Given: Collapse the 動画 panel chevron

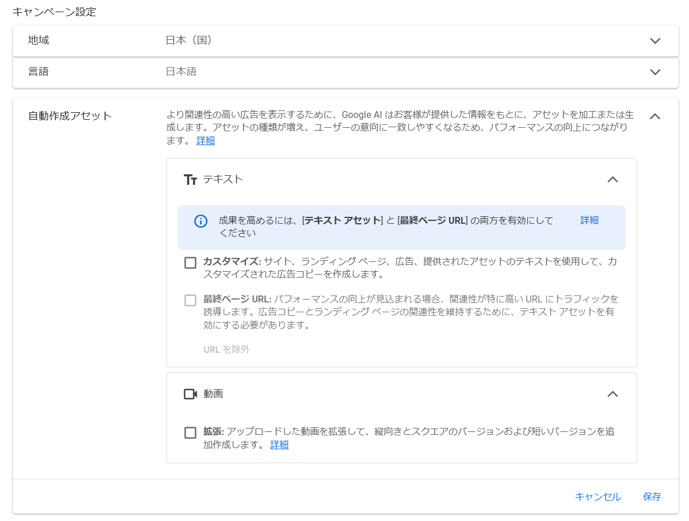Looking at the screenshot, I should (x=613, y=394).
